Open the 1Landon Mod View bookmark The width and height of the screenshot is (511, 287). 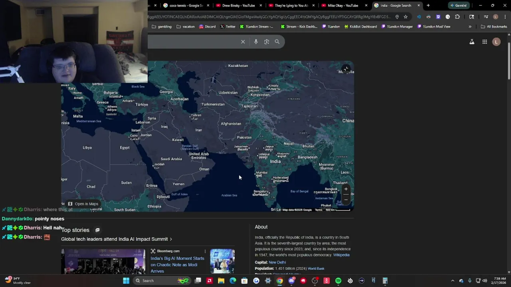(x=434, y=27)
